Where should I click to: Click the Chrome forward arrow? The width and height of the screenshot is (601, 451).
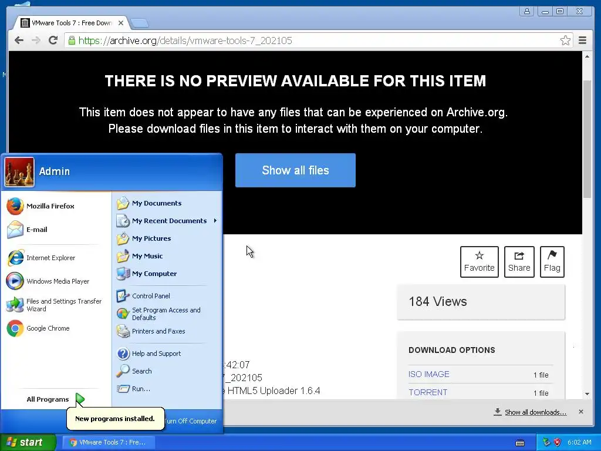click(36, 41)
